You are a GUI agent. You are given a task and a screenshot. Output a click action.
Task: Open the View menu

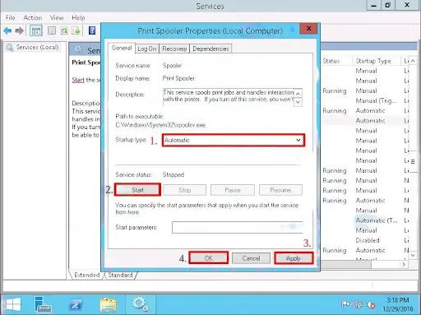pos(57,18)
